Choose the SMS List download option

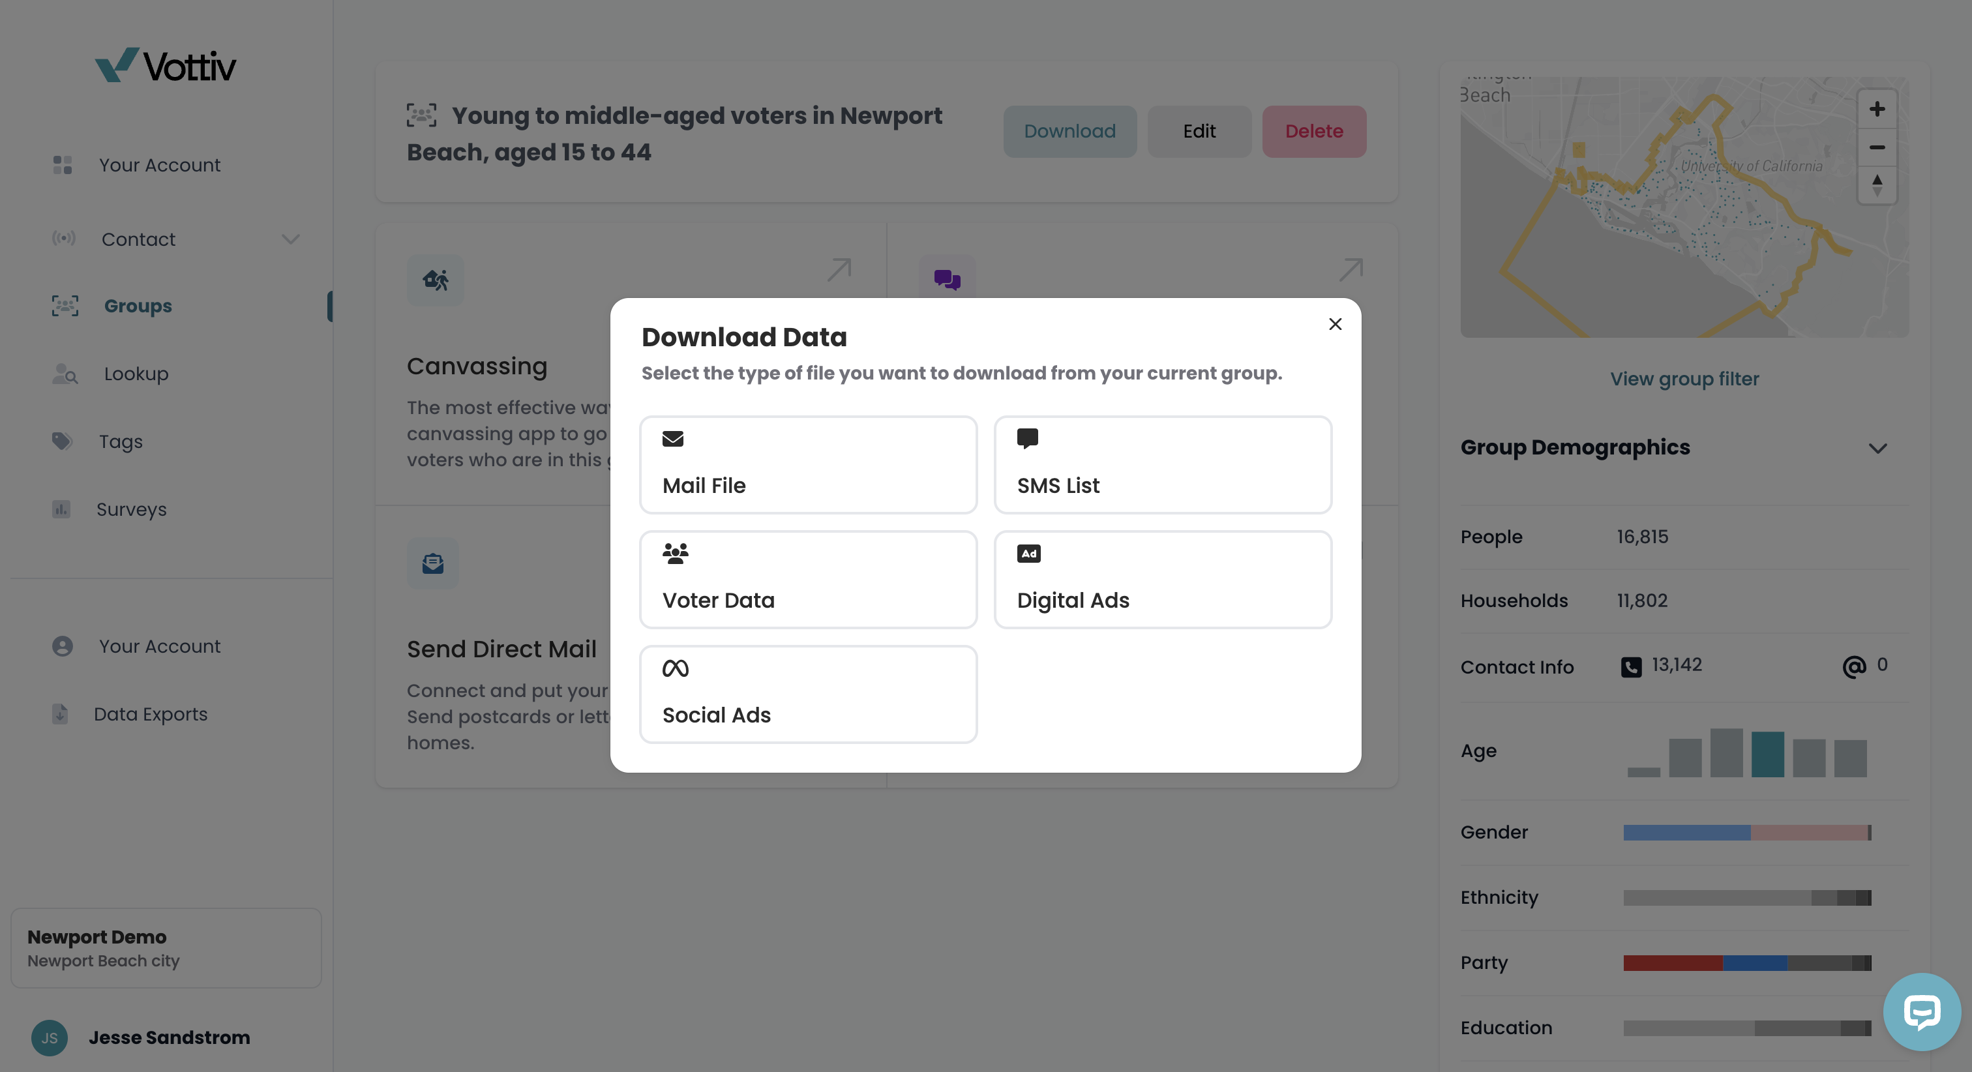coord(1163,465)
